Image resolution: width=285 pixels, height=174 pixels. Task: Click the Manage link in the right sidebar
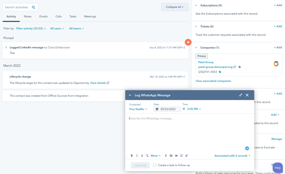(277, 139)
